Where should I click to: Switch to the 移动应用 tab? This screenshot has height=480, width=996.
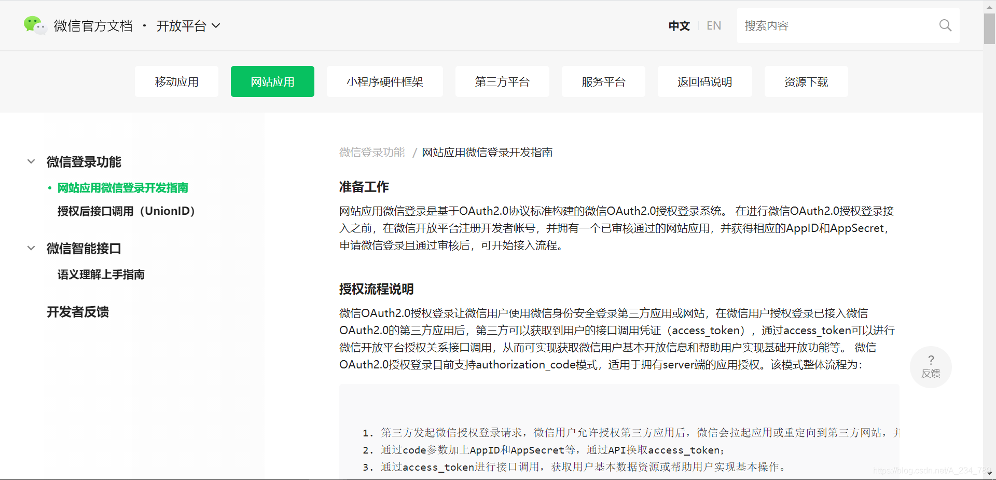pos(176,81)
